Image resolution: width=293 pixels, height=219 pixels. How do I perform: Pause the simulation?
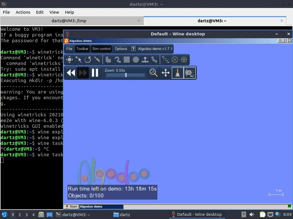pos(95,73)
